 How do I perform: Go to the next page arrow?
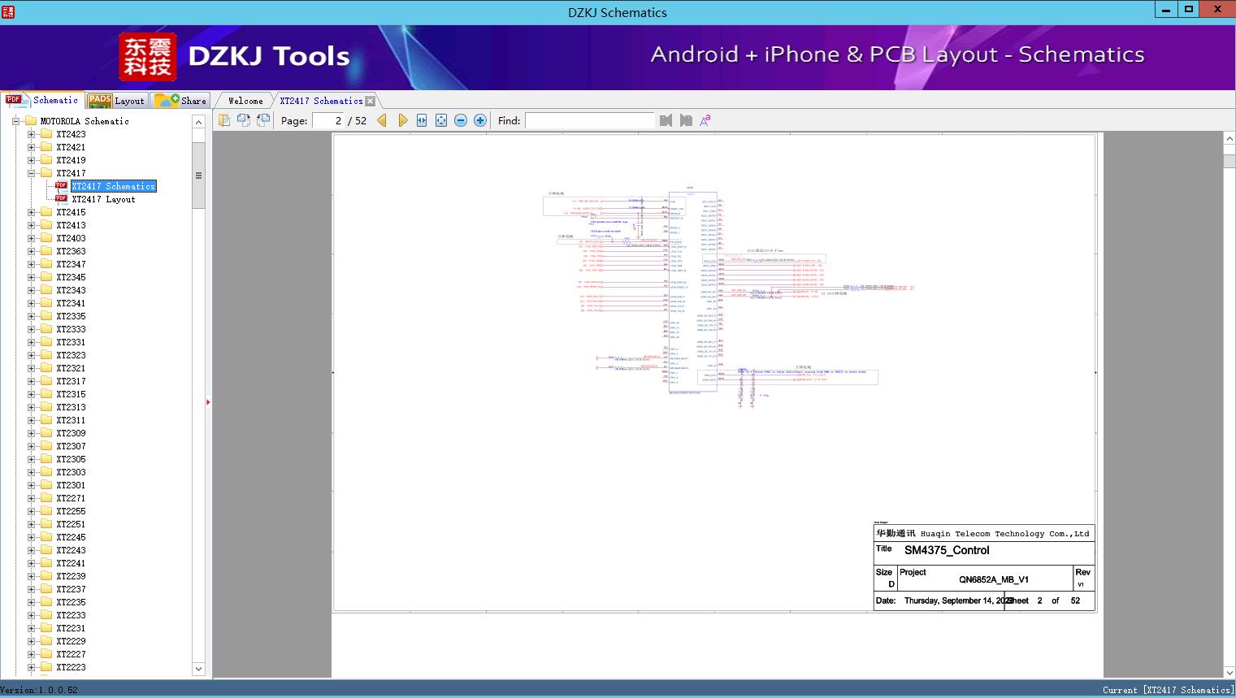pos(402,120)
